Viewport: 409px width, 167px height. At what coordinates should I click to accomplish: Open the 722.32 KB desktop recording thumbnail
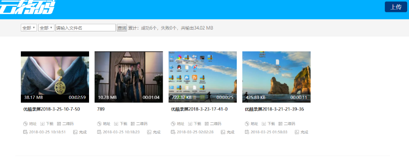tap(203, 77)
